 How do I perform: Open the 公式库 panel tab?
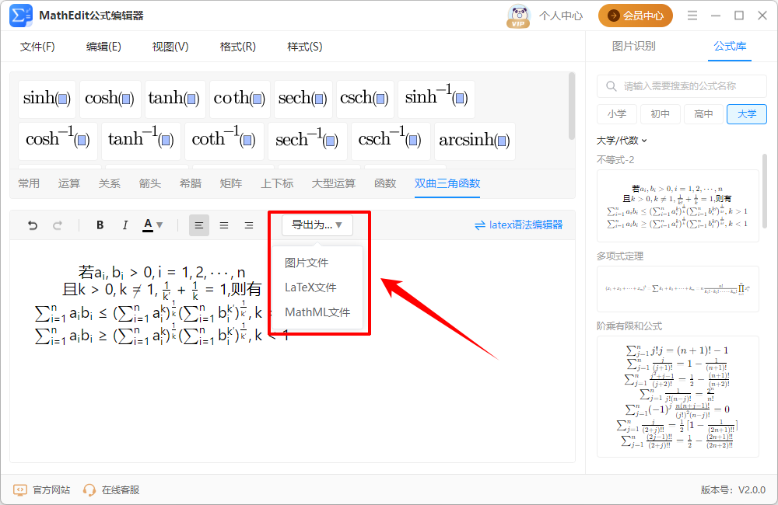[x=730, y=46]
